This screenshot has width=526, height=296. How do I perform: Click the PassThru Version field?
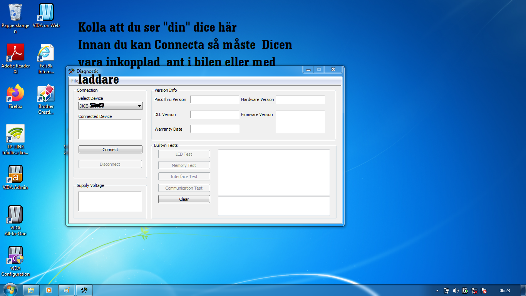215,100
